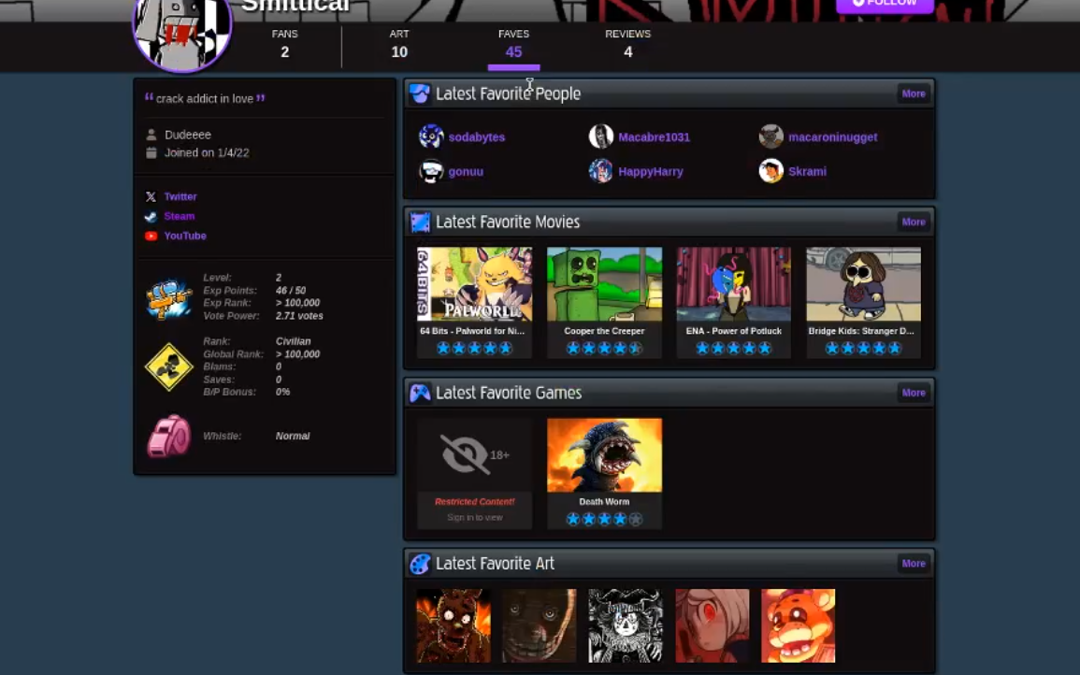Expand Favorite Games with More button
The image size is (1080, 675).
913,393
